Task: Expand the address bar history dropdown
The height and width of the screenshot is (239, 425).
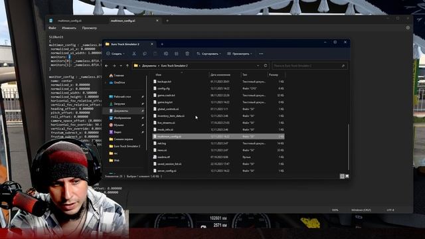Action: tap(258, 66)
